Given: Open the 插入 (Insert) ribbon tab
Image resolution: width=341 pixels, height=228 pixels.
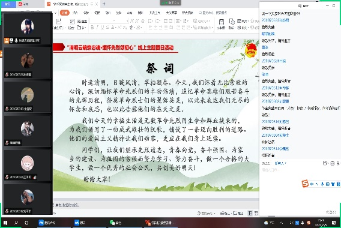Looking at the screenshot, I should 75,13.
